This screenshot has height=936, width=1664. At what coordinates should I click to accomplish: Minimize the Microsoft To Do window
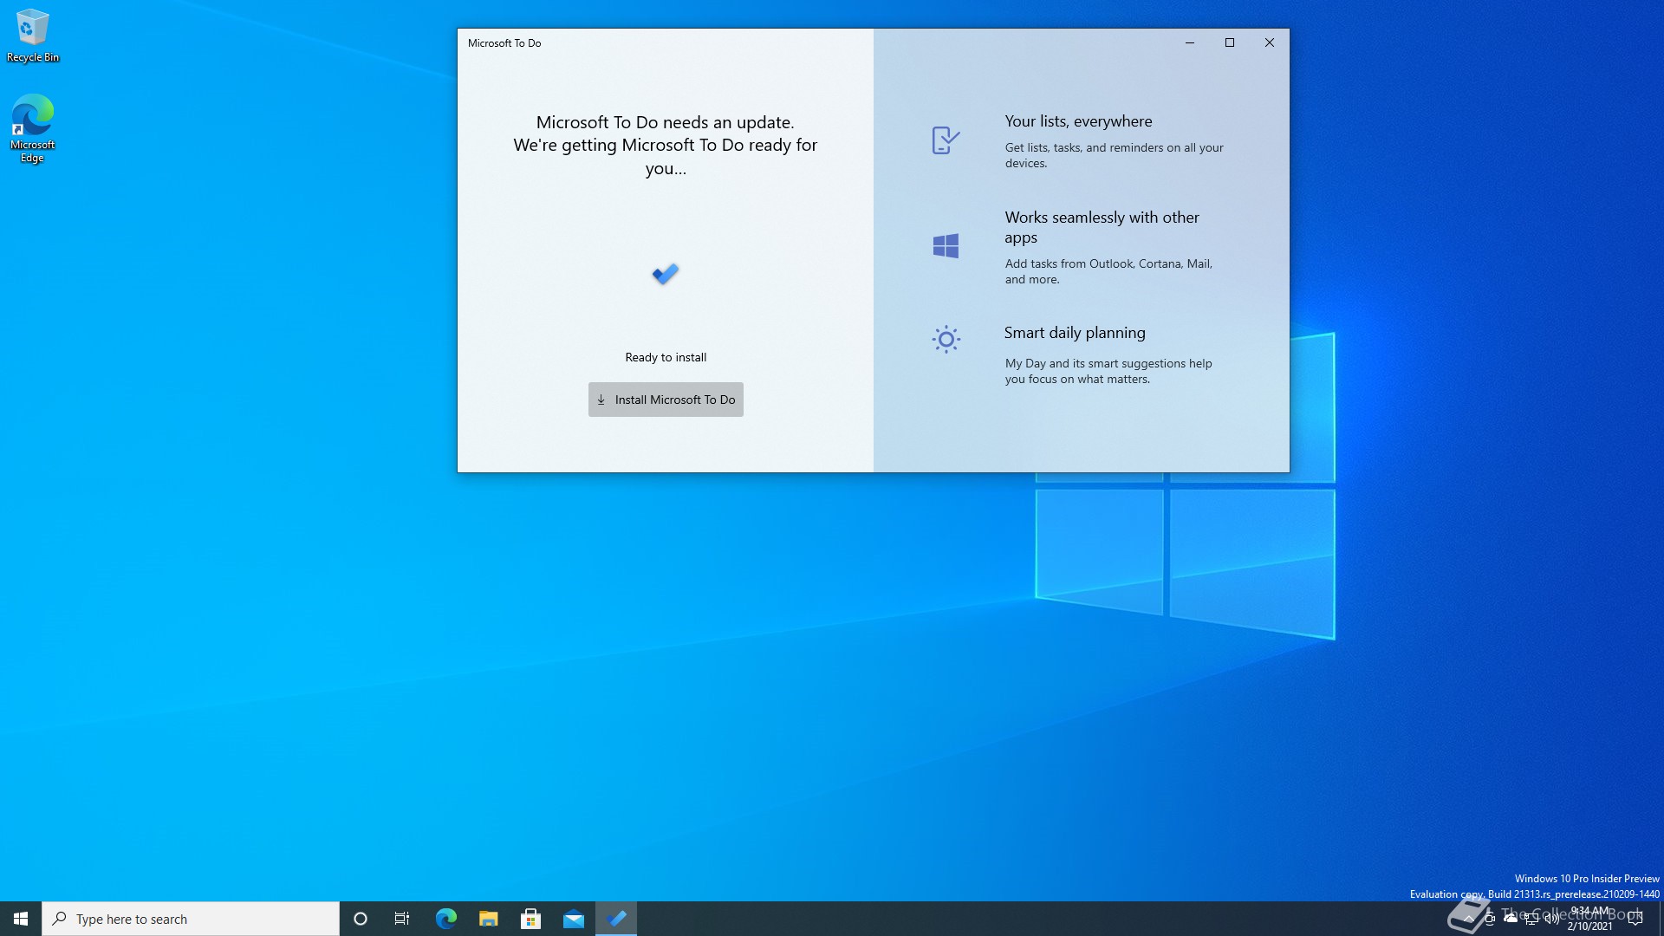coord(1190,42)
